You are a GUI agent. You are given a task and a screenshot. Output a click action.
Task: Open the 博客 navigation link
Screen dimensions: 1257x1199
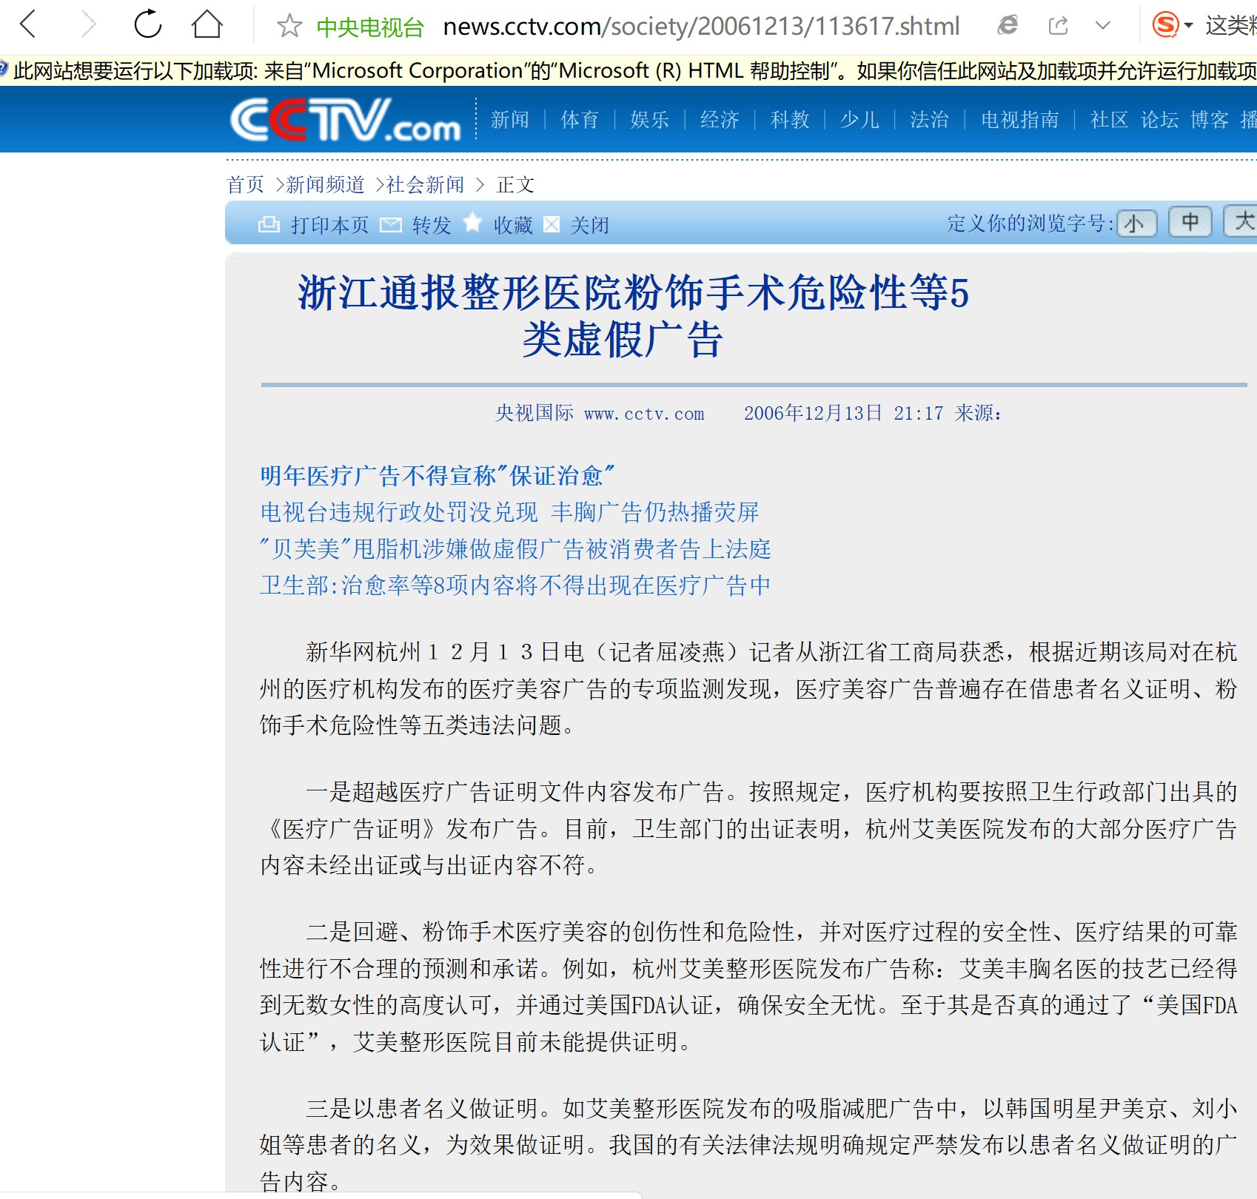(1210, 120)
